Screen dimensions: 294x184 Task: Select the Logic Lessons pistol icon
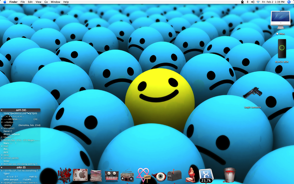click(x=253, y=93)
